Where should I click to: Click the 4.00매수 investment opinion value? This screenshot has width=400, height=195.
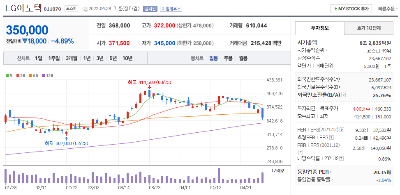point(361,109)
